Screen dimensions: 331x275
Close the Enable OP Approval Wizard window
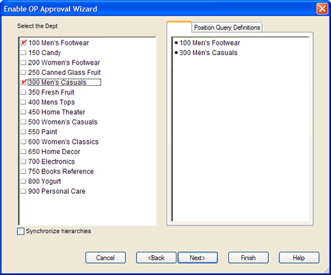[322, 9]
